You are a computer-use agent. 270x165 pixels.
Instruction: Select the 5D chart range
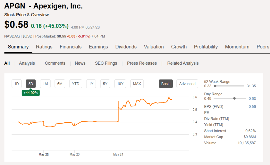coord(31,84)
